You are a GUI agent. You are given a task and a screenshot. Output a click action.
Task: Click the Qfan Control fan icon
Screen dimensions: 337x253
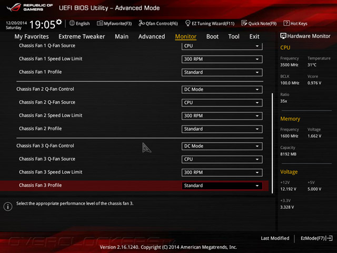[x=142, y=23]
